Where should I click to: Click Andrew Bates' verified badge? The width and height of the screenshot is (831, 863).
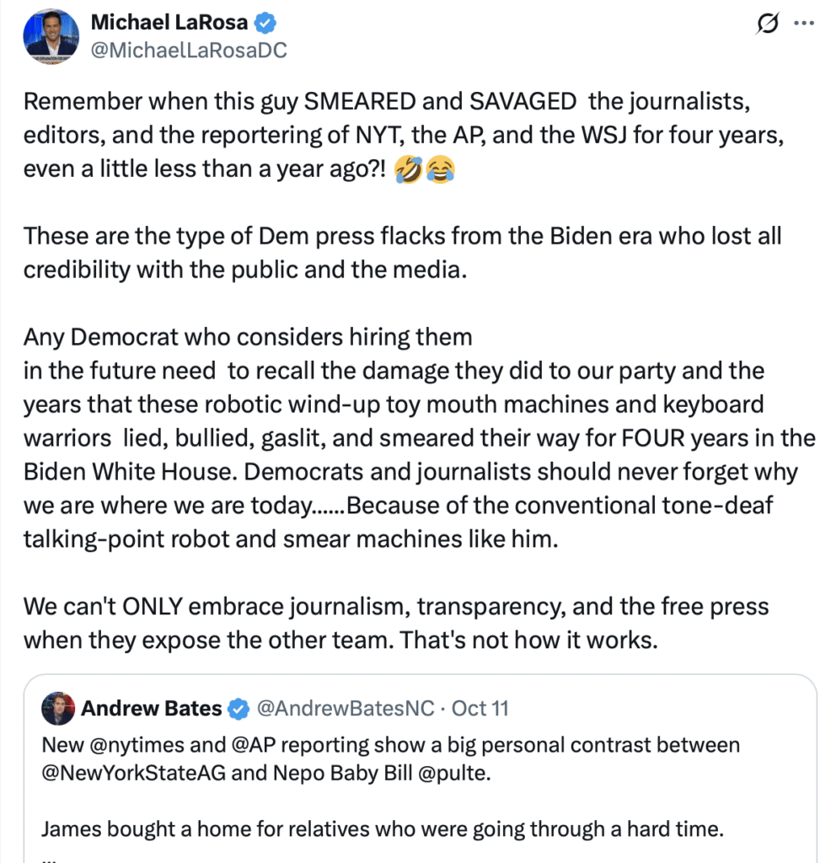pyautogui.click(x=239, y=709)
